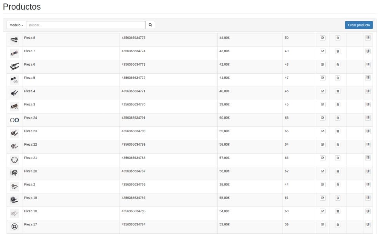379x234 pixels.
Task: Remove Pieza 17 via trash icon
Action: pyautogui.click(x=338, y=225)
